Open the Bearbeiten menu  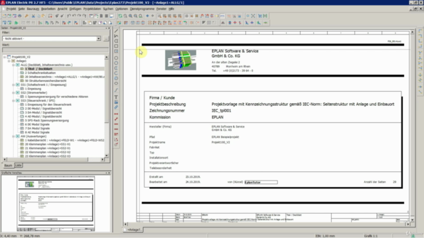coord(48,9)
